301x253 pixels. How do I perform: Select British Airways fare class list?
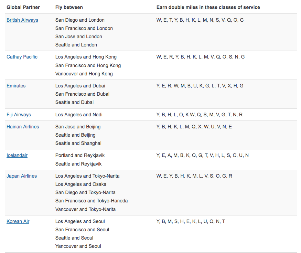(200, 20)
